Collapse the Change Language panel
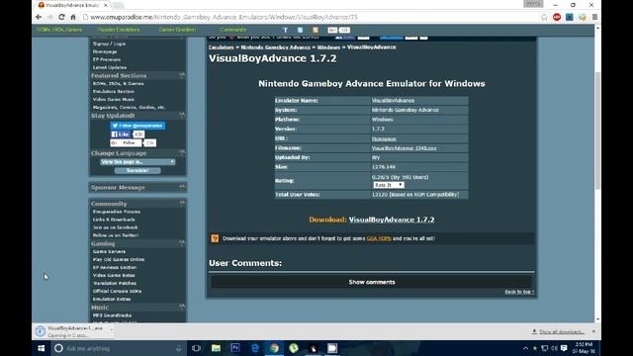This screenshot has width=633, height=356. (x=182, y=153)
